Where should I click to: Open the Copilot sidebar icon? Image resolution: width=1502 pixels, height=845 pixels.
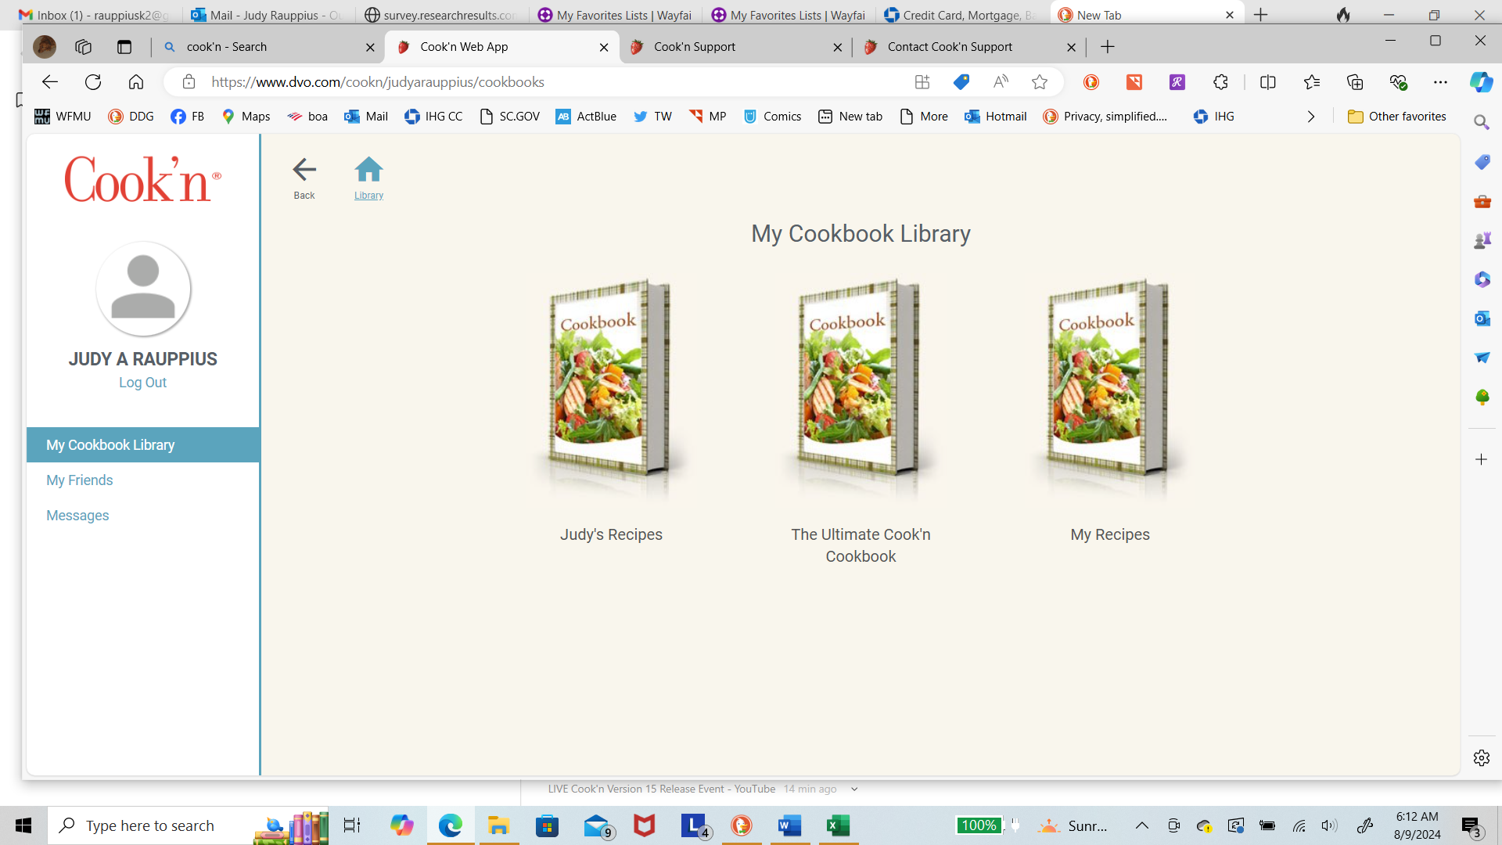[x=1481, y=82]
